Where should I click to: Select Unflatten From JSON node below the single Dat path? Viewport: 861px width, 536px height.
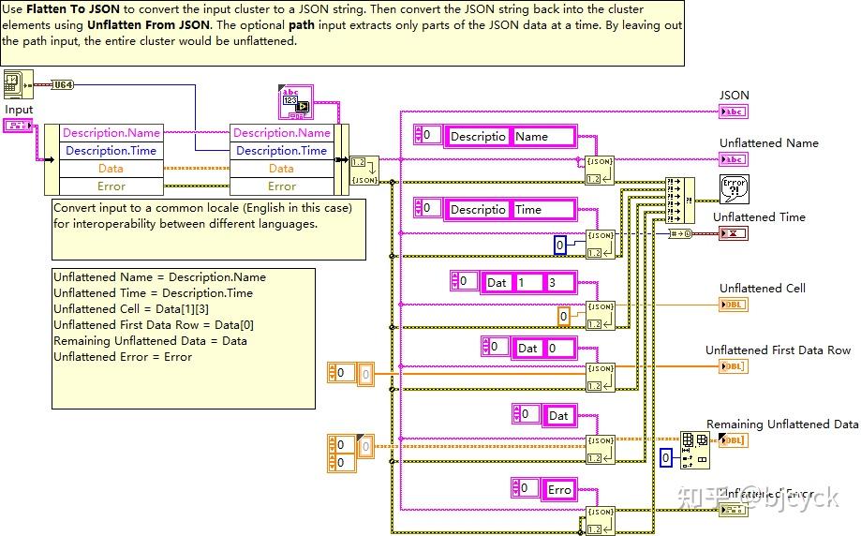[x=600, y=449]
